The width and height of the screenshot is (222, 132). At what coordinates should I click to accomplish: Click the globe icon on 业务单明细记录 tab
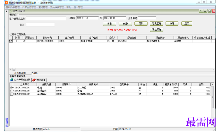[12, 80]
